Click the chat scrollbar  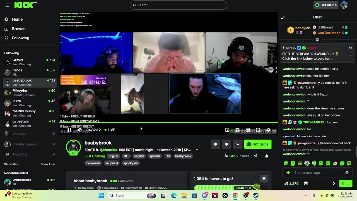point(356,152)
